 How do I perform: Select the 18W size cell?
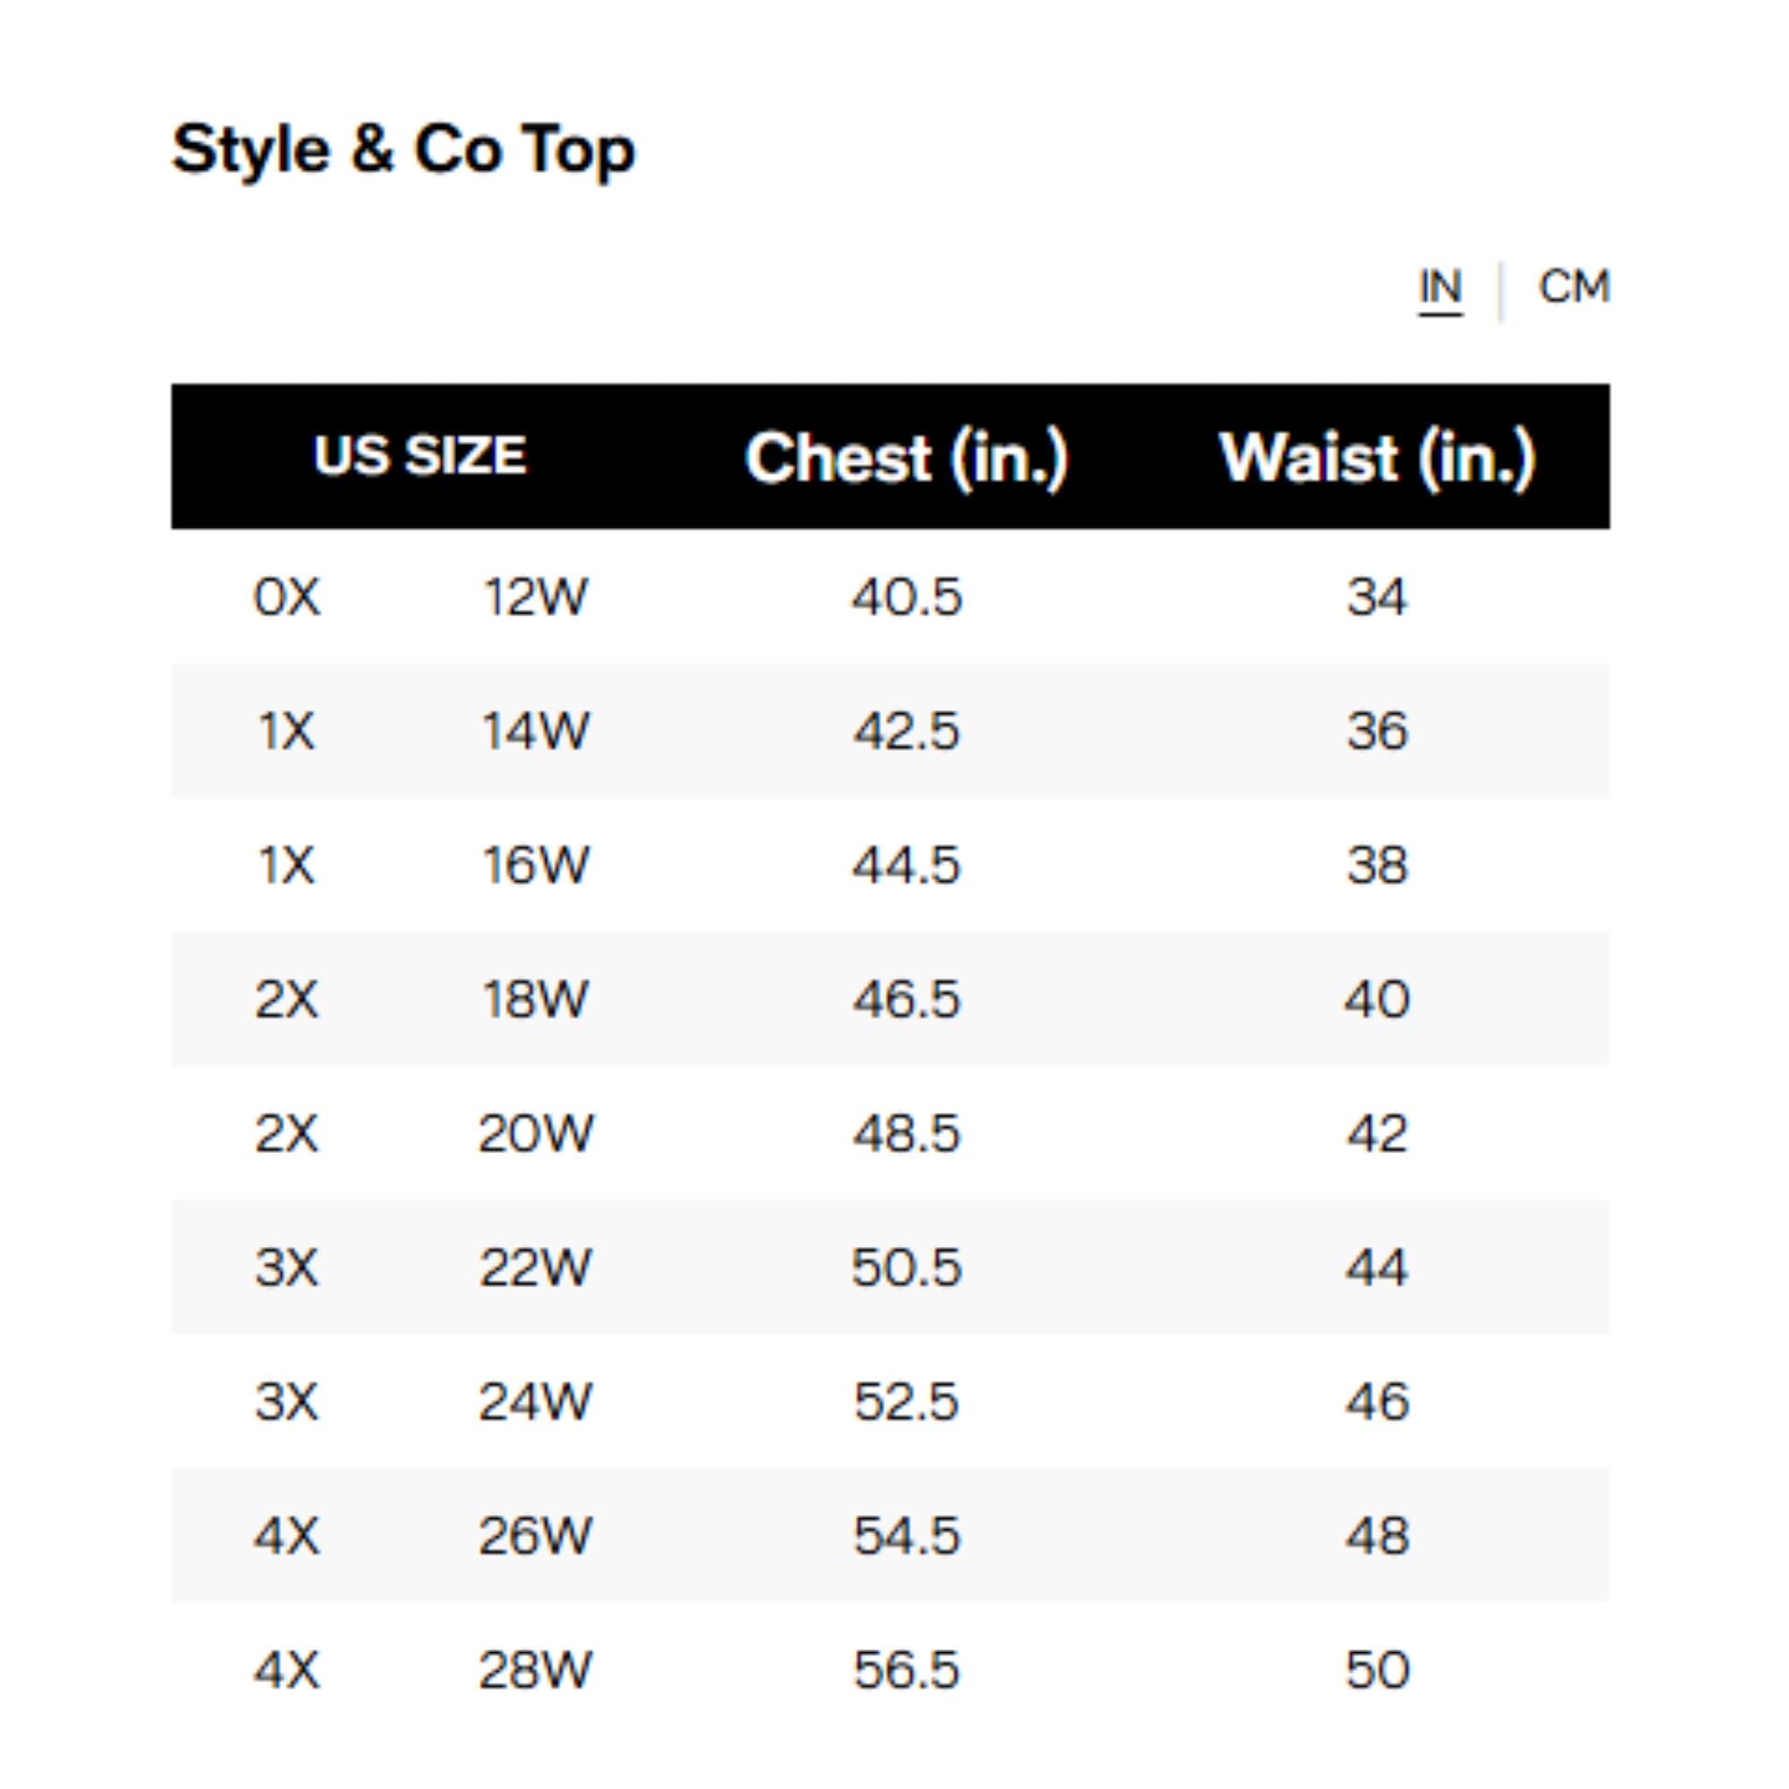(x=535, y=1000)
